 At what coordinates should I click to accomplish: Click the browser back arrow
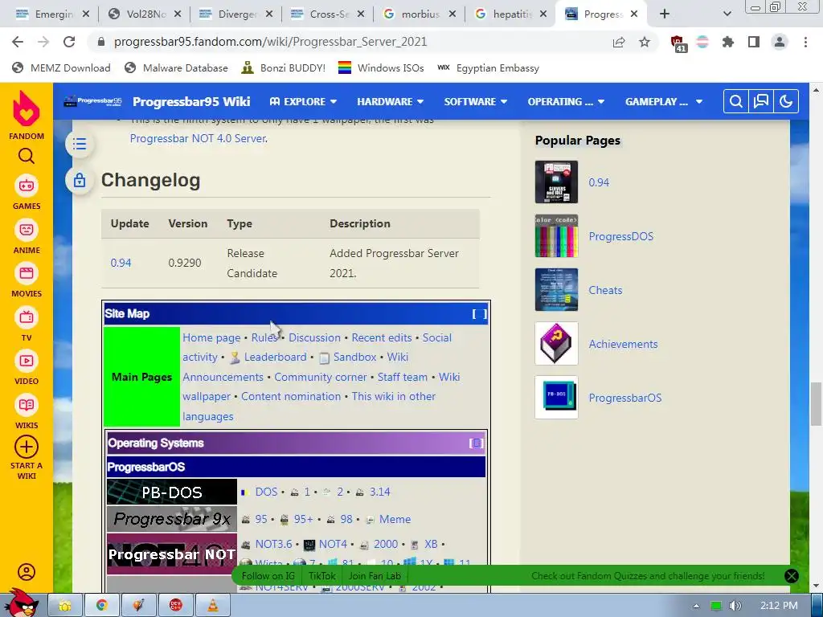click(x=18, y=42)
